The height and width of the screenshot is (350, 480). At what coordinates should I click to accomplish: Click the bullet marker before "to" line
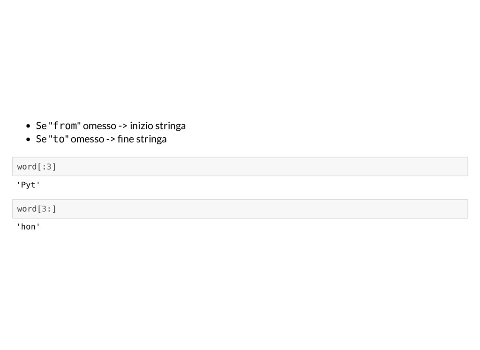point(29,140)
